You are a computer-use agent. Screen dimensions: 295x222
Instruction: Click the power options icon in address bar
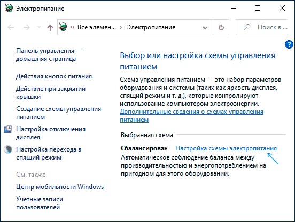tap(63, 27)
